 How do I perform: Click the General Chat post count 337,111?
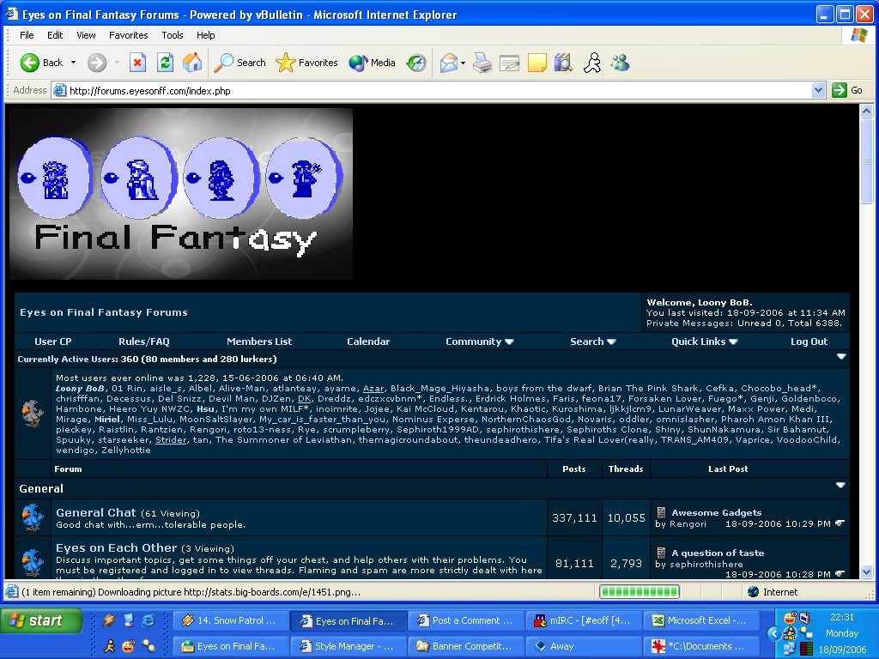[x=574, y=517]
